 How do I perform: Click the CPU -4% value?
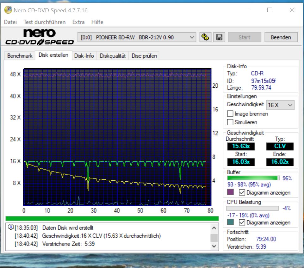coord(287,208)
